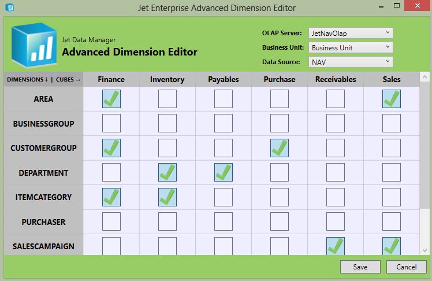Uncheck AREA for the Finance cube
432x281 pixels.
[111, 99]
